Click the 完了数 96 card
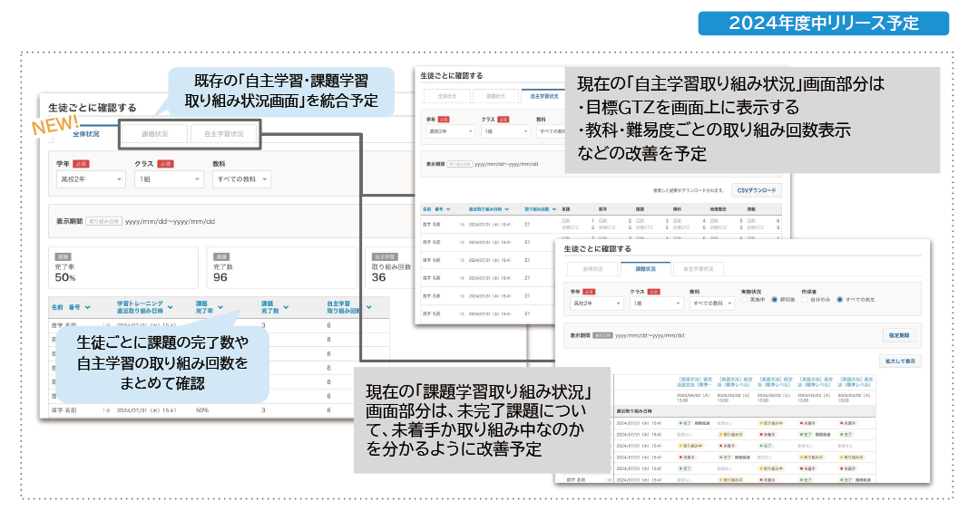This screenshot has height=520, width=978. [x=281, y=268]
